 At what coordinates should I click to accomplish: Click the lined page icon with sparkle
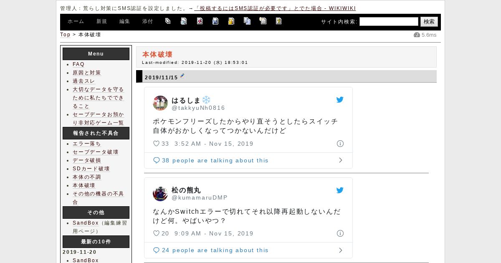coord(263,20)
